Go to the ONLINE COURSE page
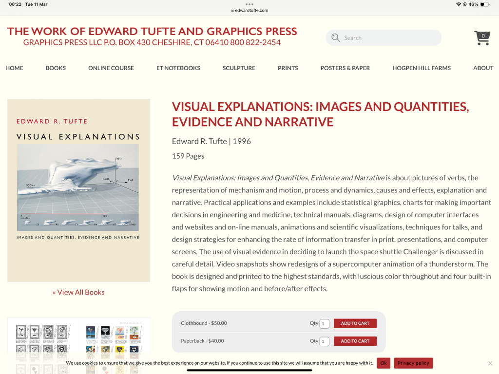The image size is (499, 374). point(111,68)
